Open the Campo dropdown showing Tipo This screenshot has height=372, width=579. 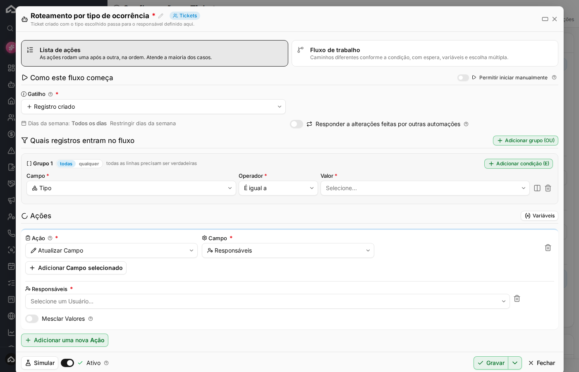[x=131, y=188]
